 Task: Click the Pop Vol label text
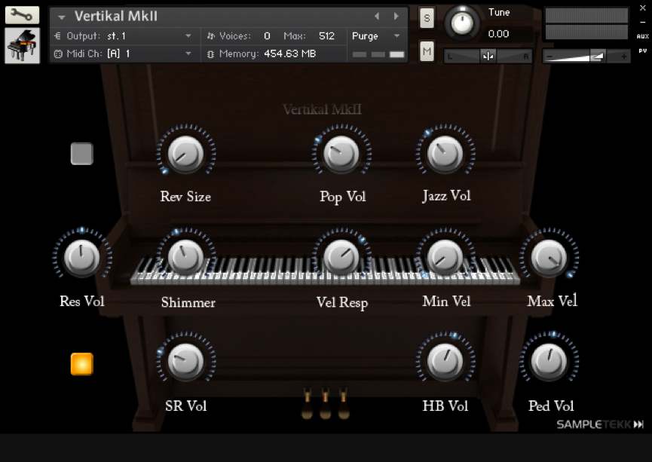(343, 197)
